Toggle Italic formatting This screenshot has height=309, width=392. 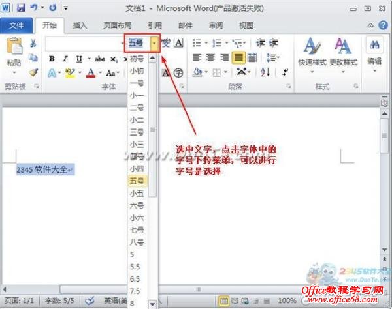pyautogui.click(x=65, y=59)
